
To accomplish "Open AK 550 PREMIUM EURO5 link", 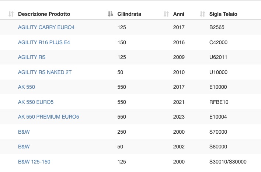I will (x=48, y=117).
